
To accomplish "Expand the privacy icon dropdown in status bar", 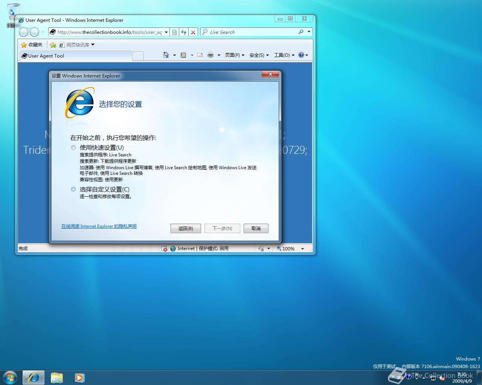I will tap(268, 249).
